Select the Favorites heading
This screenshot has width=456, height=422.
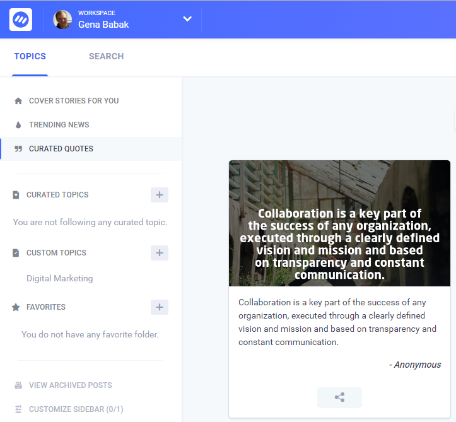(46, 307)
